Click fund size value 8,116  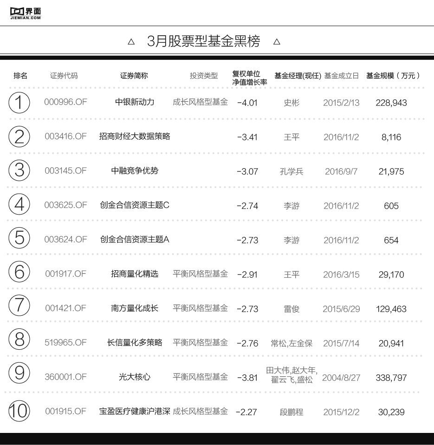pos(391,137)
